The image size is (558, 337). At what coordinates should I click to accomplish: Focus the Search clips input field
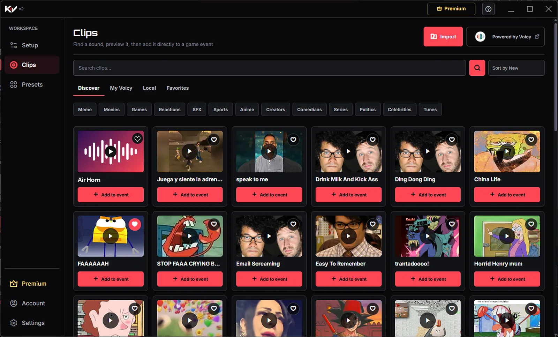[x=269, y=68]
